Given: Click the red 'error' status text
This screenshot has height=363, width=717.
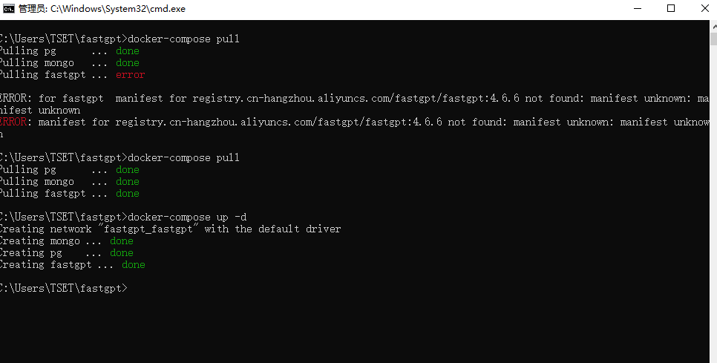Looking at the screenshot, I should point(130,75).
